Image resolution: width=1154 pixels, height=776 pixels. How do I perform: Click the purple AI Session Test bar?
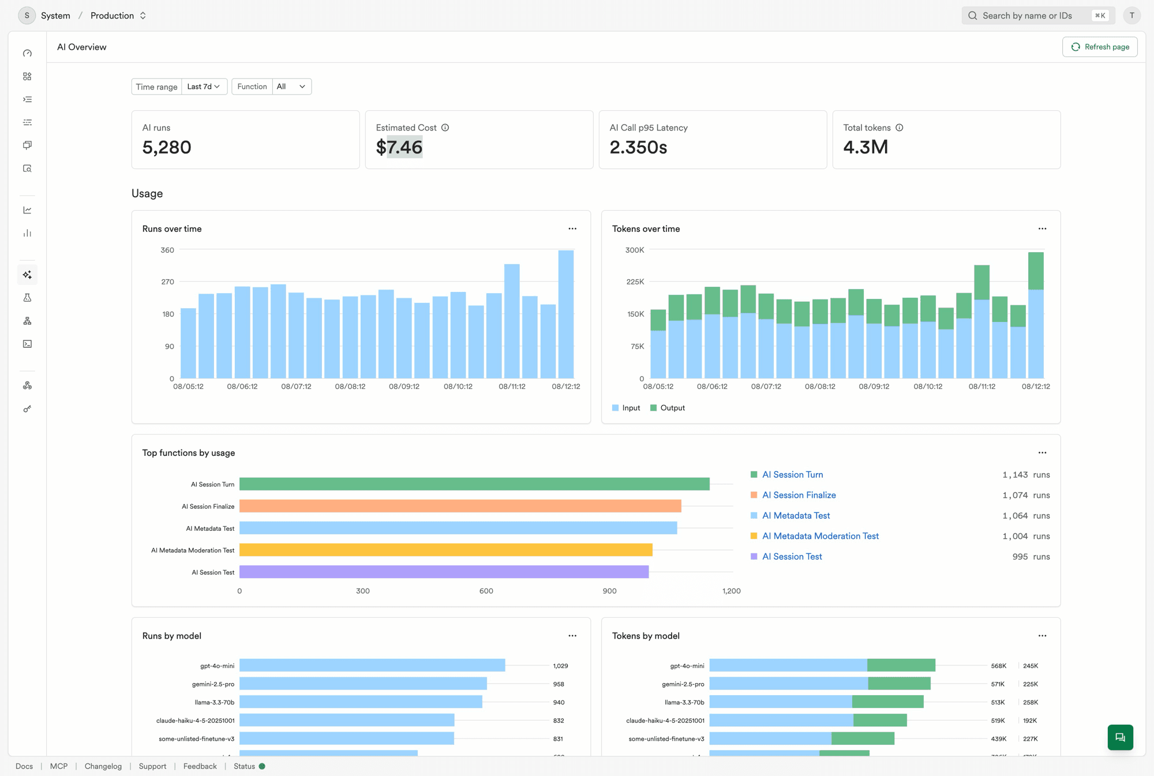click(x=444, y=572)
